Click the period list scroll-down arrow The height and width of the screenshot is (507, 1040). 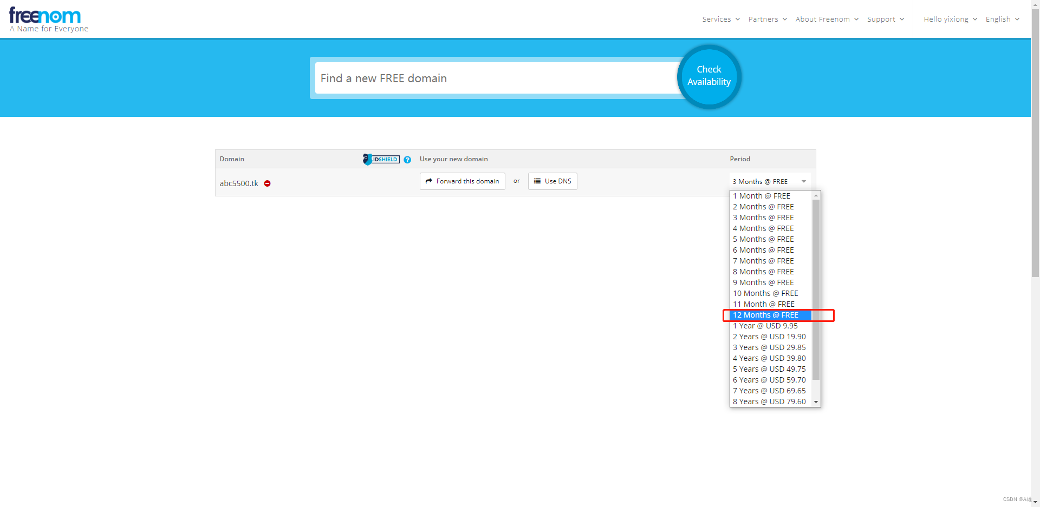pyautogui.click(x=816, y=402)
